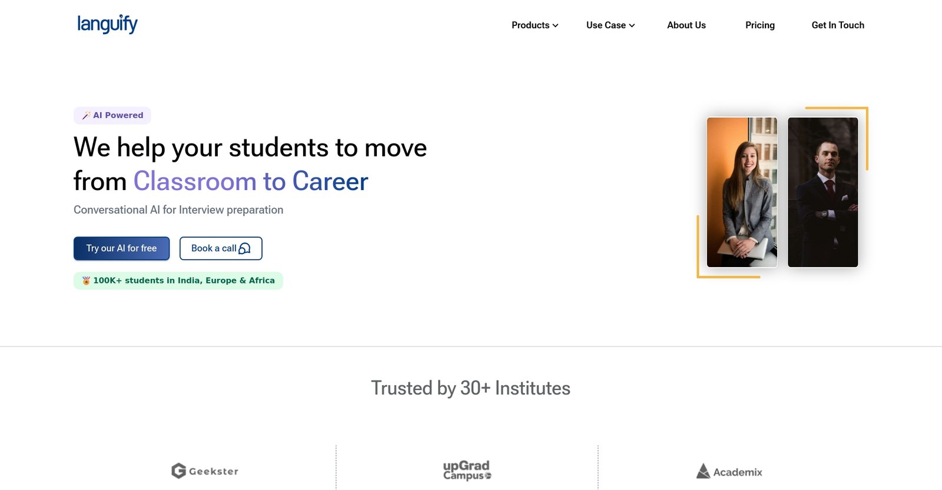Image resolution: width=942 pixels, height=490 pixels.
Task: Click the woman's portrait photo
Action: point(742,192)
